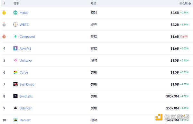Click the Synthetix logo icon
This screenshot has width=193, height=124.
[x=15, y=96]
